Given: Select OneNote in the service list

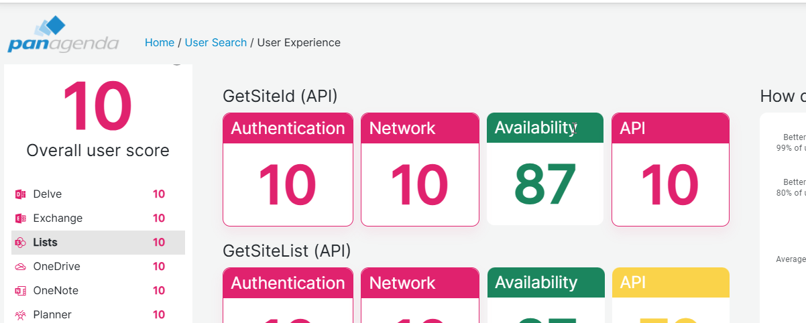Looking at the screenshot, I should (98, 291).
